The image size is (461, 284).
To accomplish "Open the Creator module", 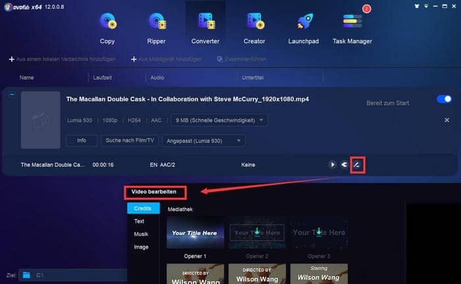I will tap(254, 28).
